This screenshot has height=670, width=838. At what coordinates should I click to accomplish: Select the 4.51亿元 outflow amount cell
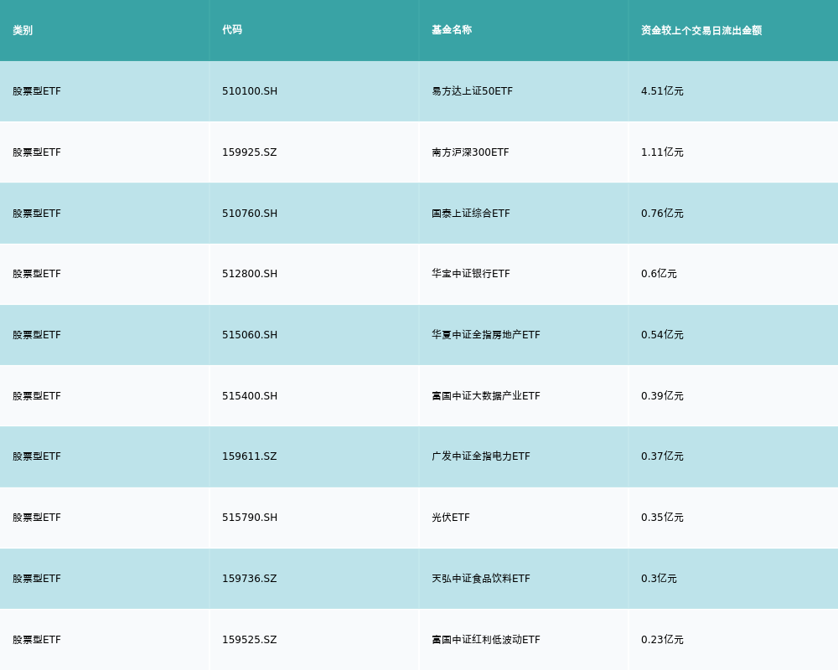[662, 91]
